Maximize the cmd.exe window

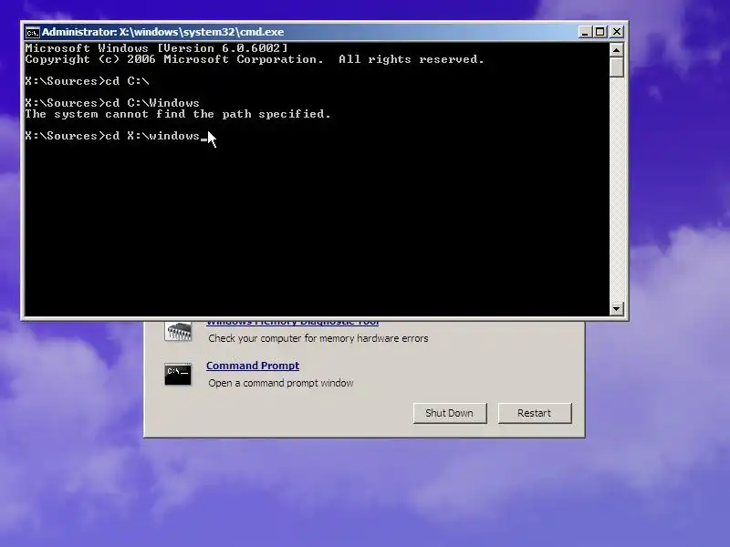pos(600,32)
